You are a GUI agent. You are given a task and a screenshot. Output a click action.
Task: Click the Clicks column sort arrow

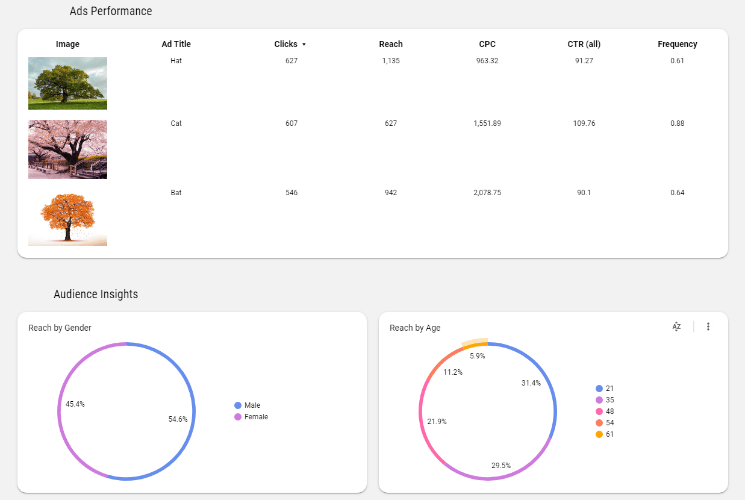[304, 45]
